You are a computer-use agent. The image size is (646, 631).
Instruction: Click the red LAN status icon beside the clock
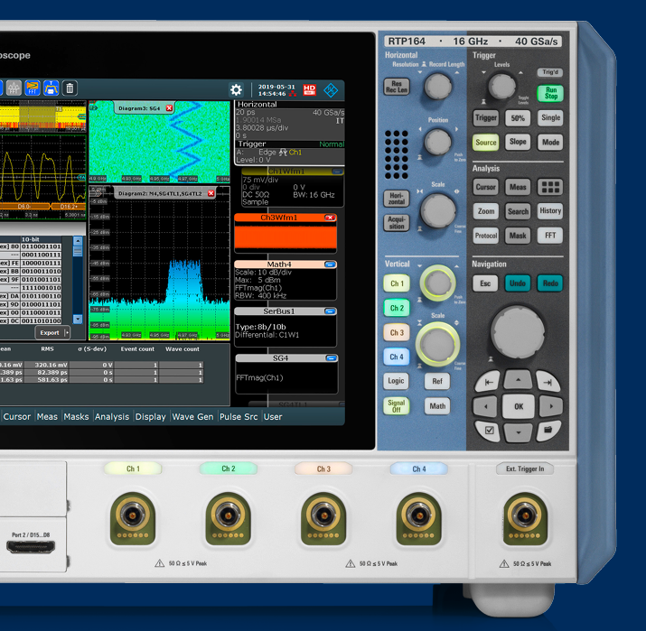pos(293,94)
